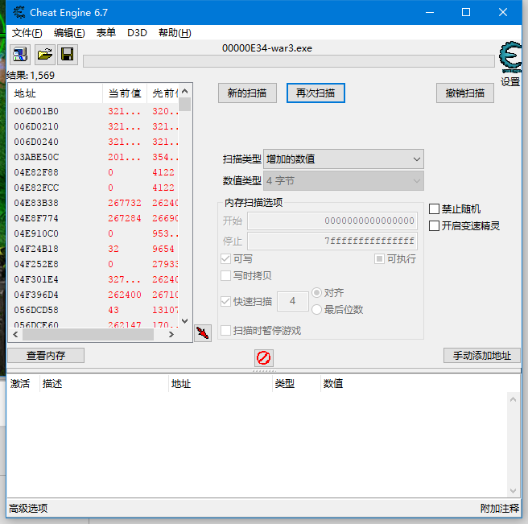Click the 先前值 column header

[163, 93]
